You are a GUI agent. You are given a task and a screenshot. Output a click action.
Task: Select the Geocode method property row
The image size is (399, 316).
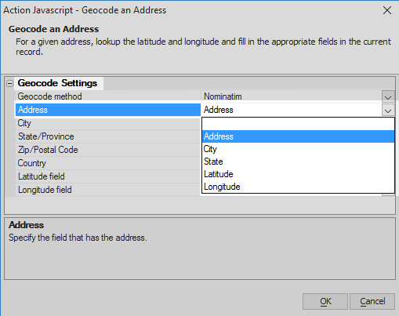coord(108,96)
